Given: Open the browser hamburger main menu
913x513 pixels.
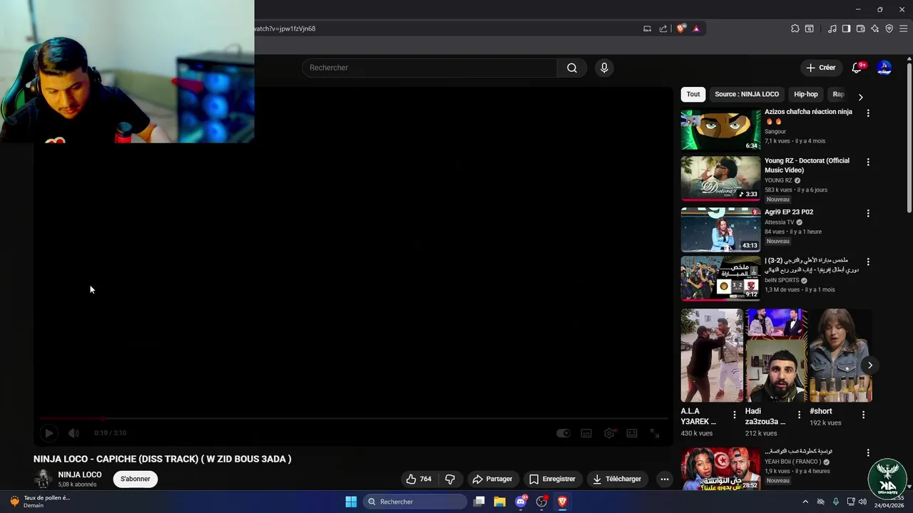Looking at the screenshot, I should [903, 28].
